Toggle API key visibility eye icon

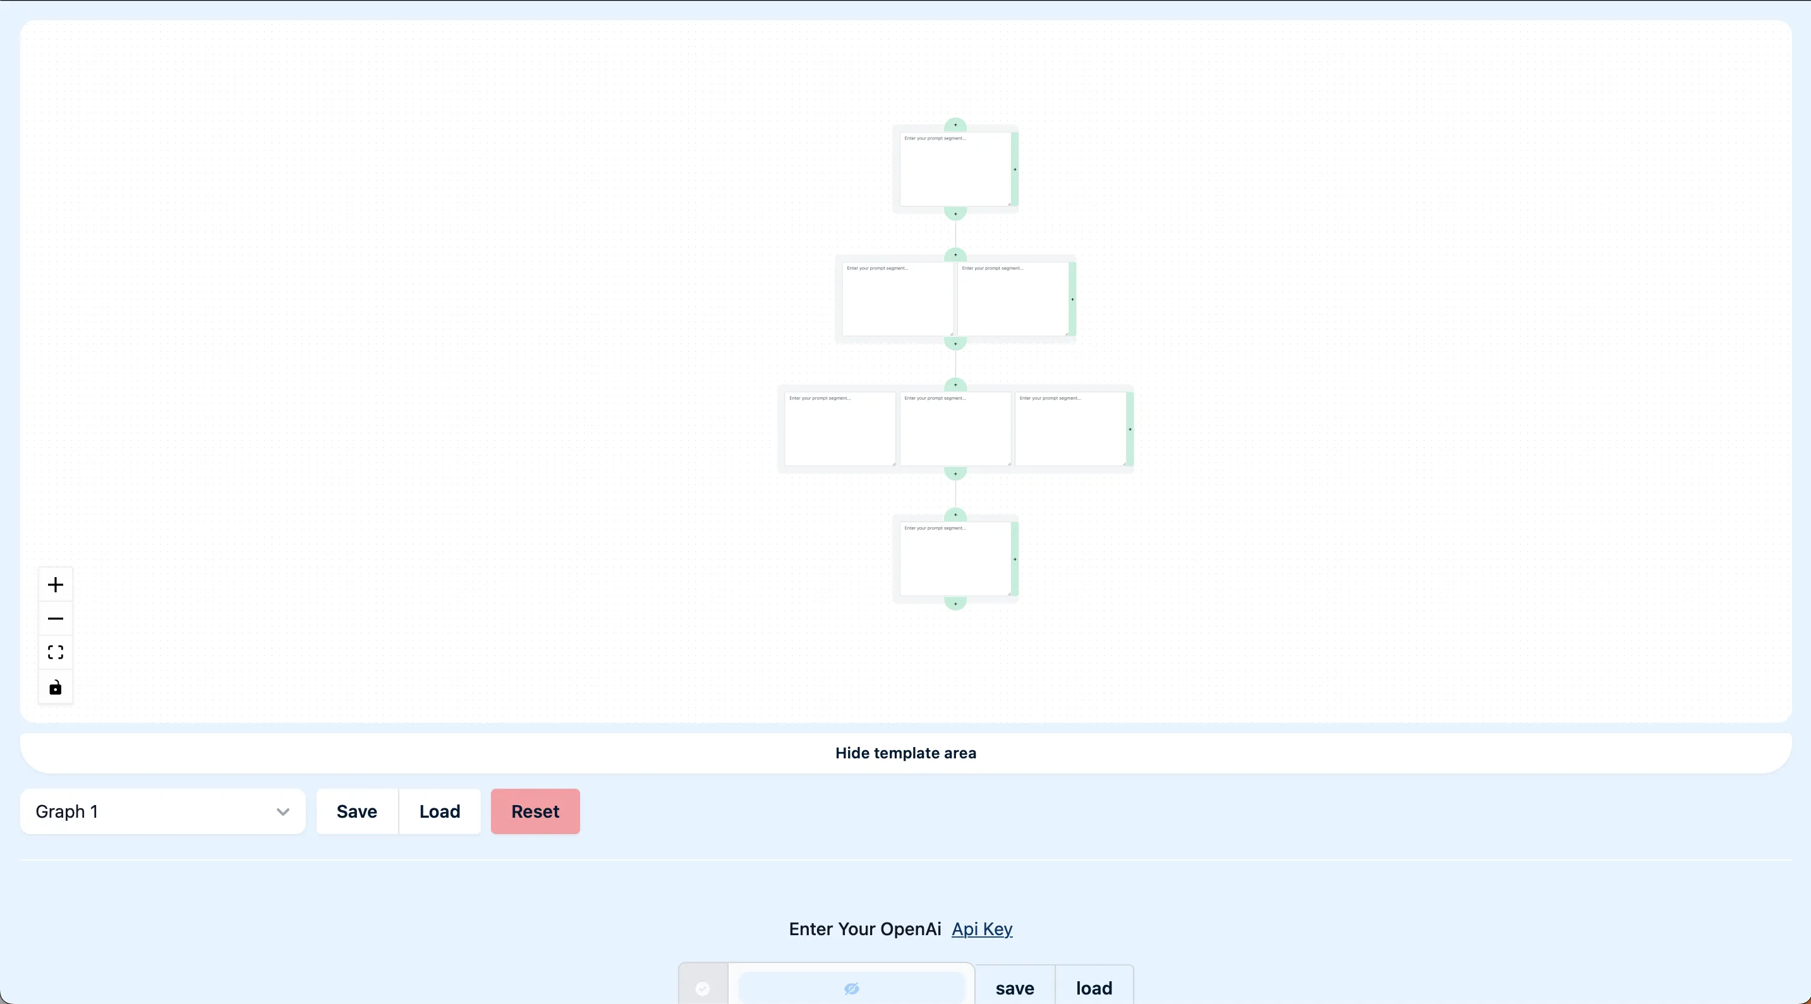(x=851, y=989)
